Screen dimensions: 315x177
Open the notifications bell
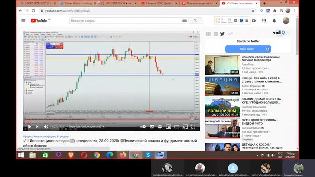tap(274, 21)
